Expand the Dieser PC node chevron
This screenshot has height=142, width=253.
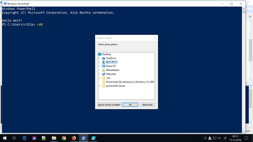[x=100, y=66]
